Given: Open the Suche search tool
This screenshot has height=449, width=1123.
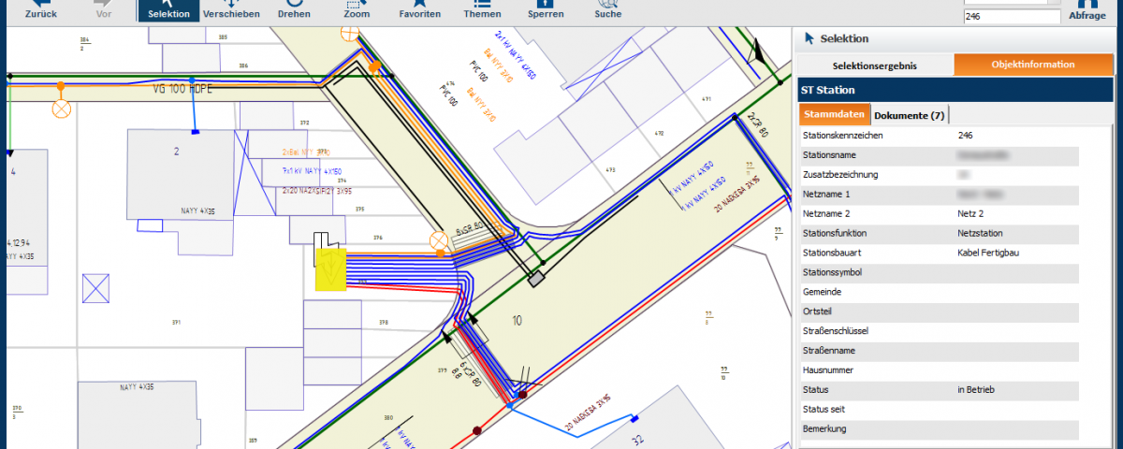Looking at the screenshot, I should pos(607,9).
